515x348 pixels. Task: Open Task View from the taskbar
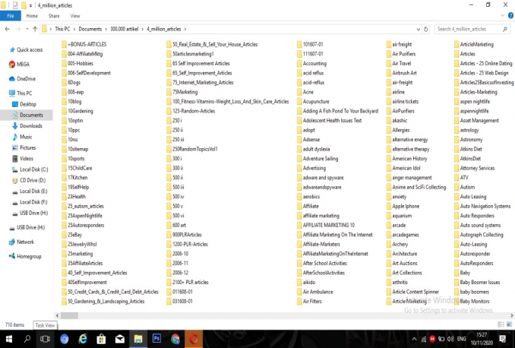tap(46, 338)
